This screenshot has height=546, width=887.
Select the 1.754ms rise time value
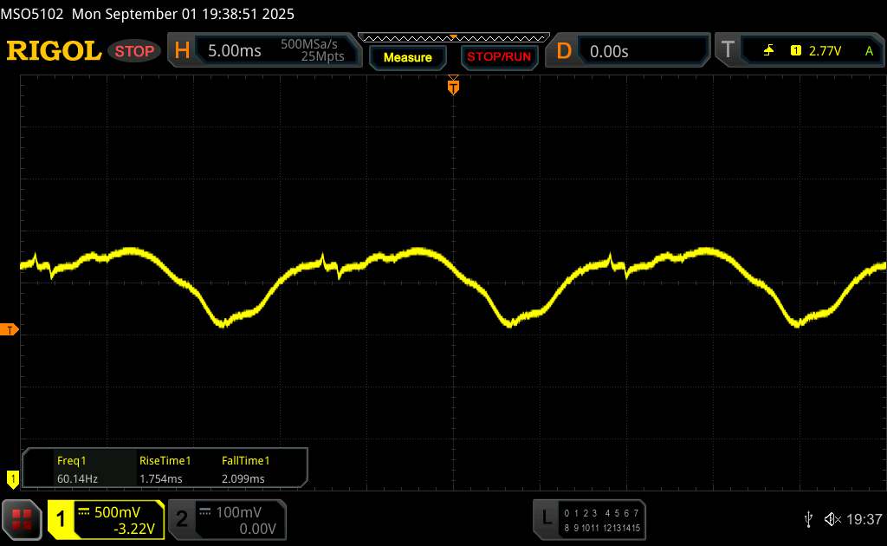tap(160, 478)
